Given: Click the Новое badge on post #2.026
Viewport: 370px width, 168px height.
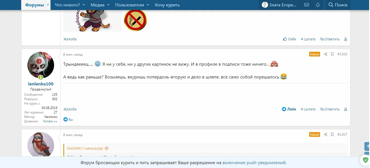Looking at the screenshot, I should tap(314, 54).
